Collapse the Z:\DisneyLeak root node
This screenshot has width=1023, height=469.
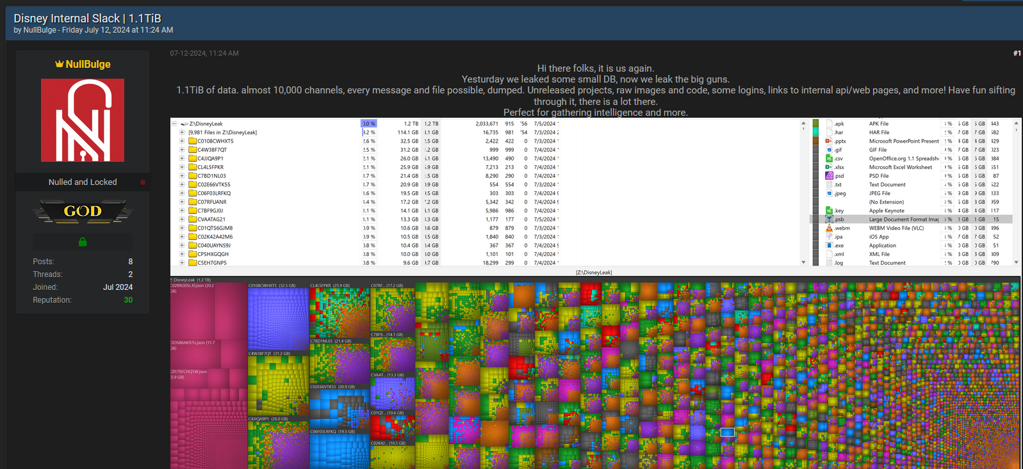(x=174, y=123)
